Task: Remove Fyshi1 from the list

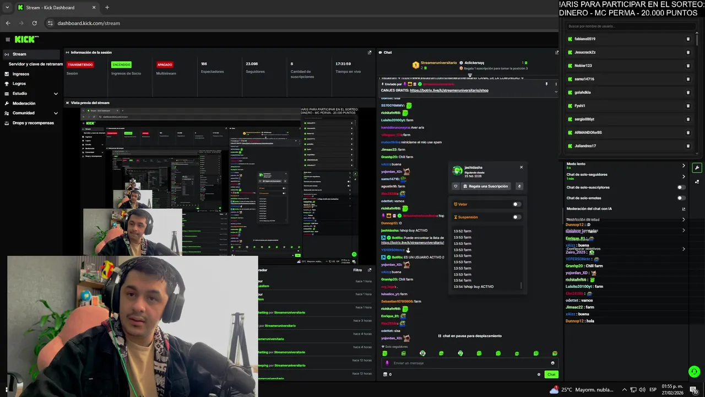Action: (x=688, y=106)
